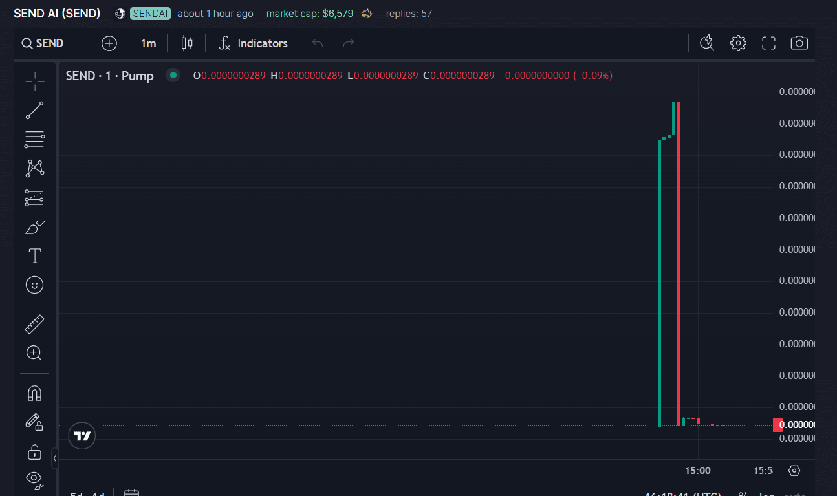Click the SENDAI creator tag
The height and width of the screenshot is (496, 837).
click(150, 14)
